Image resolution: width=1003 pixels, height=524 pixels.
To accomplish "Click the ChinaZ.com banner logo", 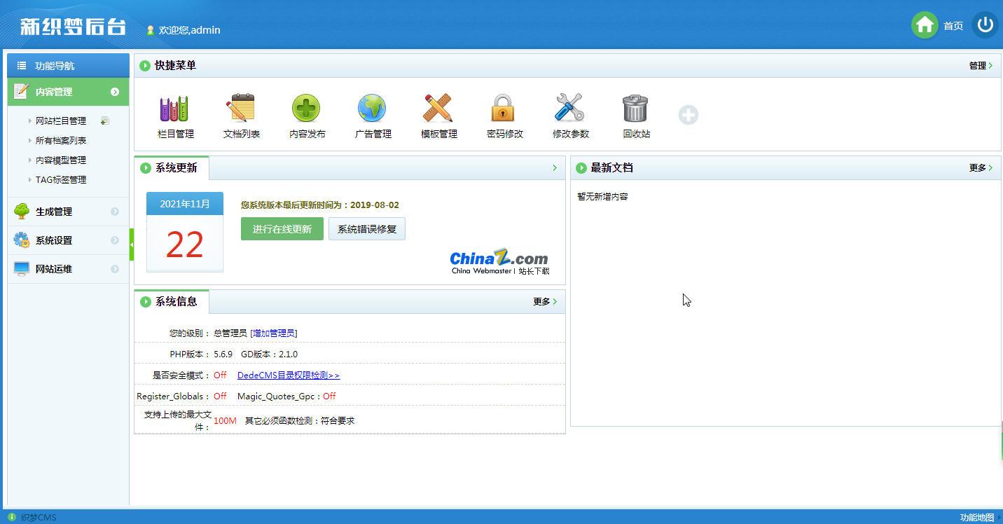I will click(499, 261).
